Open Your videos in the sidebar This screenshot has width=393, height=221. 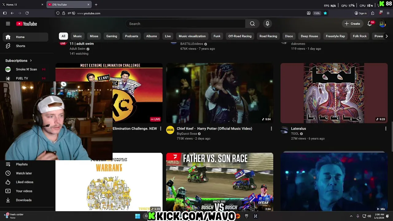[x=26, y=191]
